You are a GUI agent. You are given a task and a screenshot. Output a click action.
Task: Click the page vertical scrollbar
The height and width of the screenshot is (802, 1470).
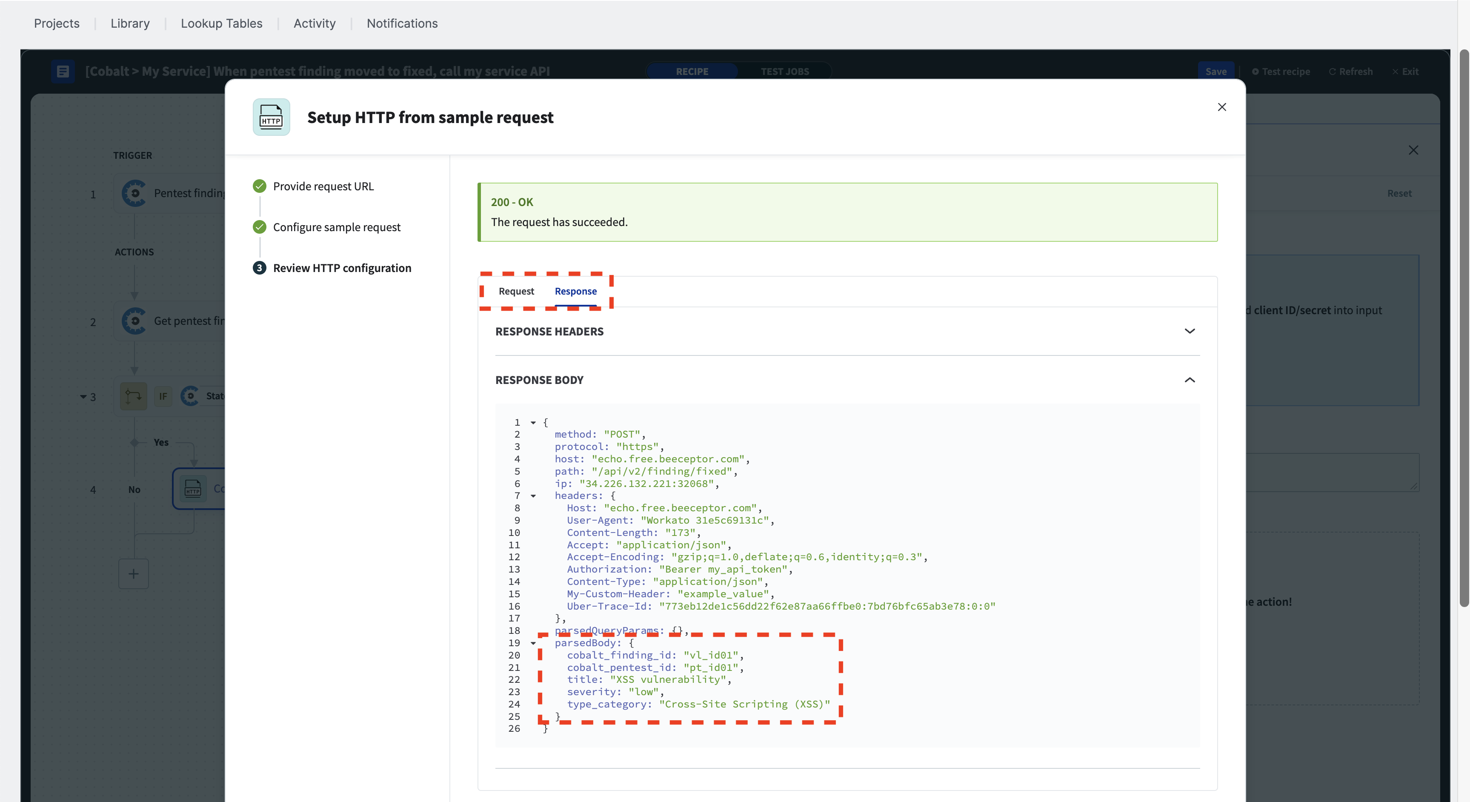[1464, 328]
